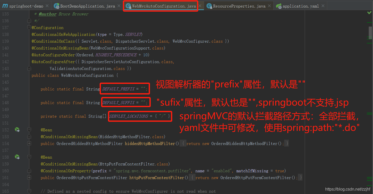Viewport: 373px width, 194px height.
Task: Click the line number 150 in the gutter
Action: coord(5,116)
